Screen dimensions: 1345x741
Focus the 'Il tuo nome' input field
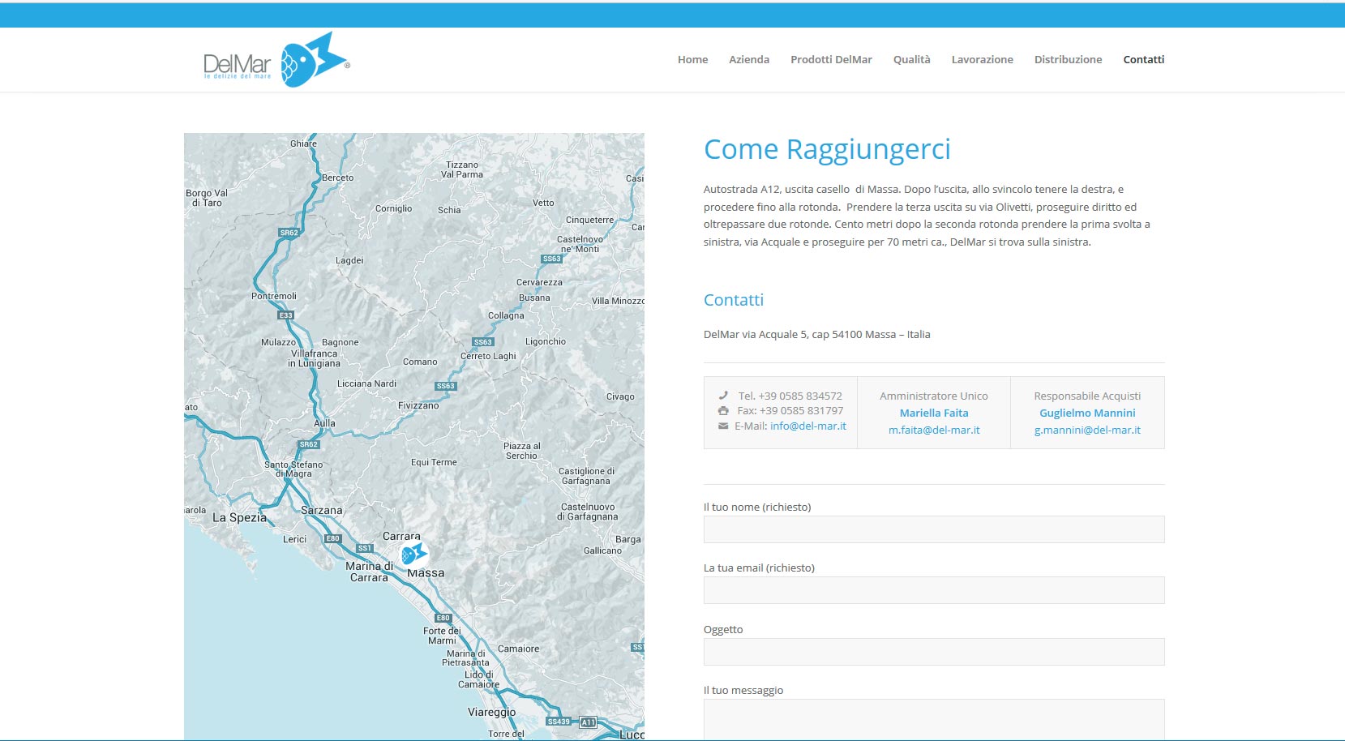click(934, 529)
